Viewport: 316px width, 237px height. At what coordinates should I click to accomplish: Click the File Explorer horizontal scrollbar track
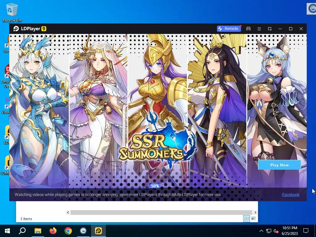(161, 212)
